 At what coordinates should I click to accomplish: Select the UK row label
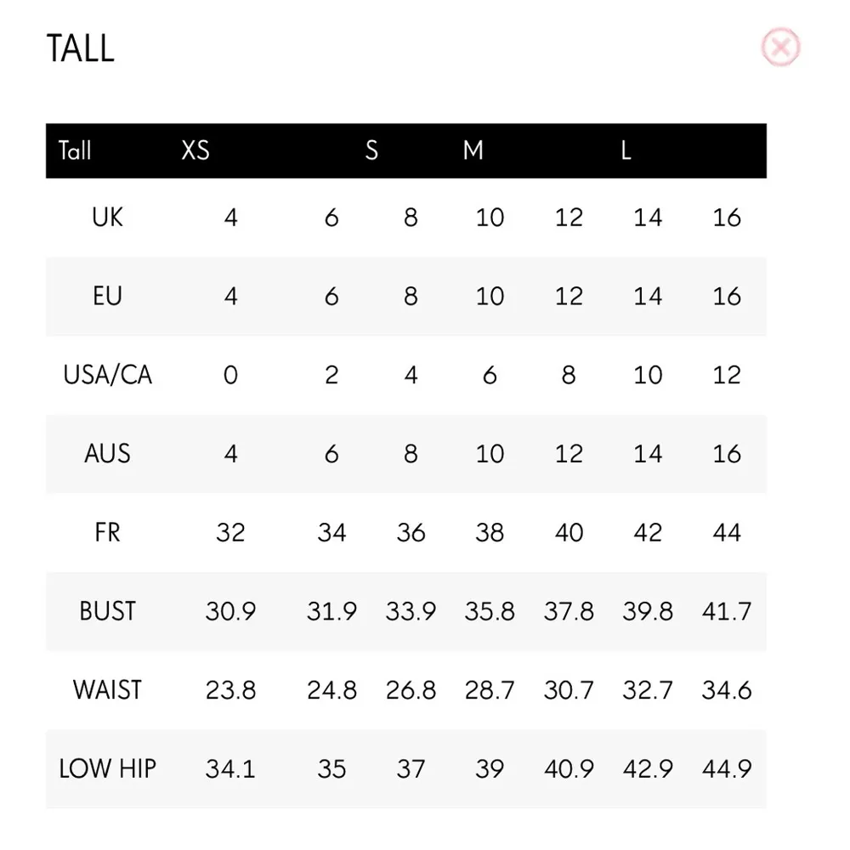pos(108,218)
